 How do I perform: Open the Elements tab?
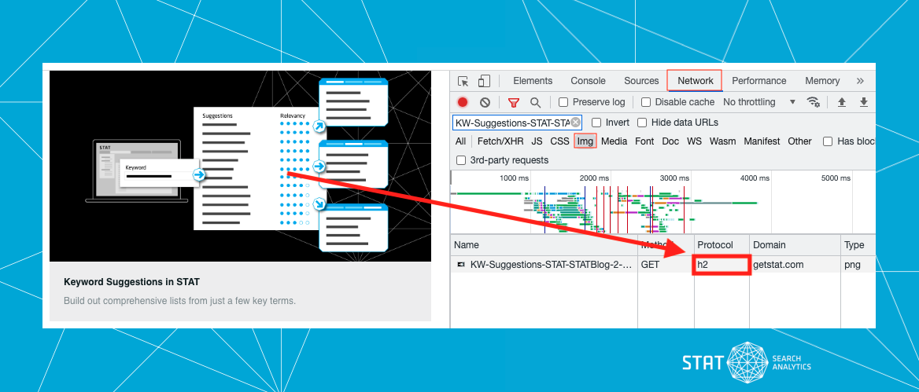click(533, 81)
